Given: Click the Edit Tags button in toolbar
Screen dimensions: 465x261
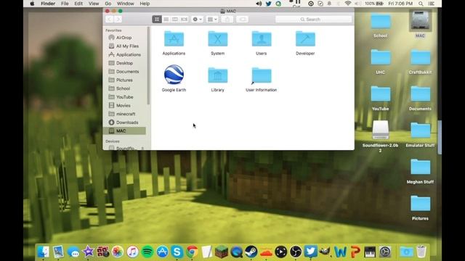Looking at the screenshot, I should [x=242, y=20].
